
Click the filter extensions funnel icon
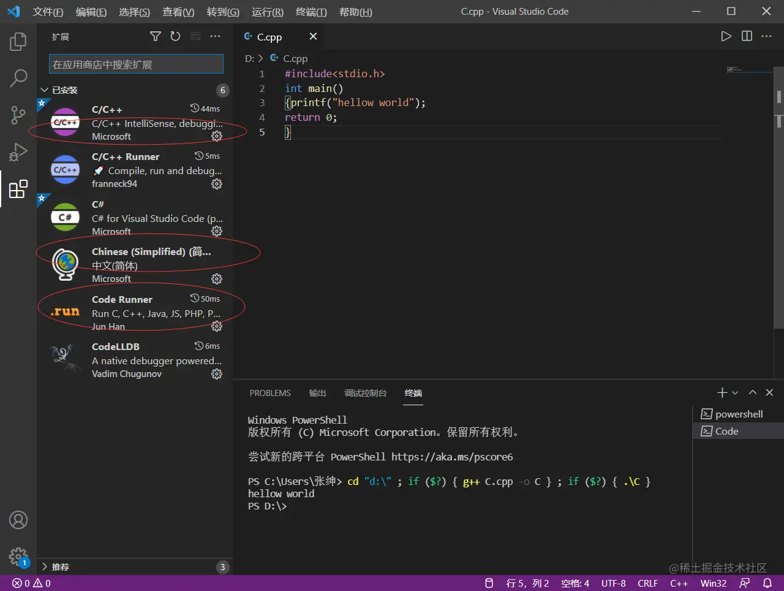156,37
